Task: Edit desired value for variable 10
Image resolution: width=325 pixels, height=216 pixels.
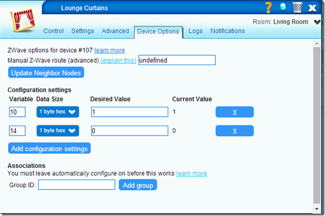Action: point(130,112)
